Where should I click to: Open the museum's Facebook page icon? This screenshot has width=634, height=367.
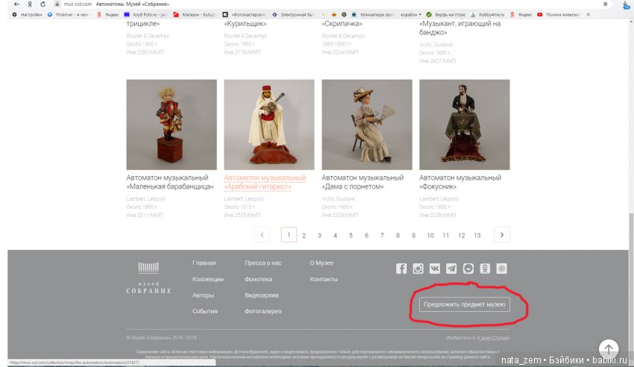[x=401, y=269]
